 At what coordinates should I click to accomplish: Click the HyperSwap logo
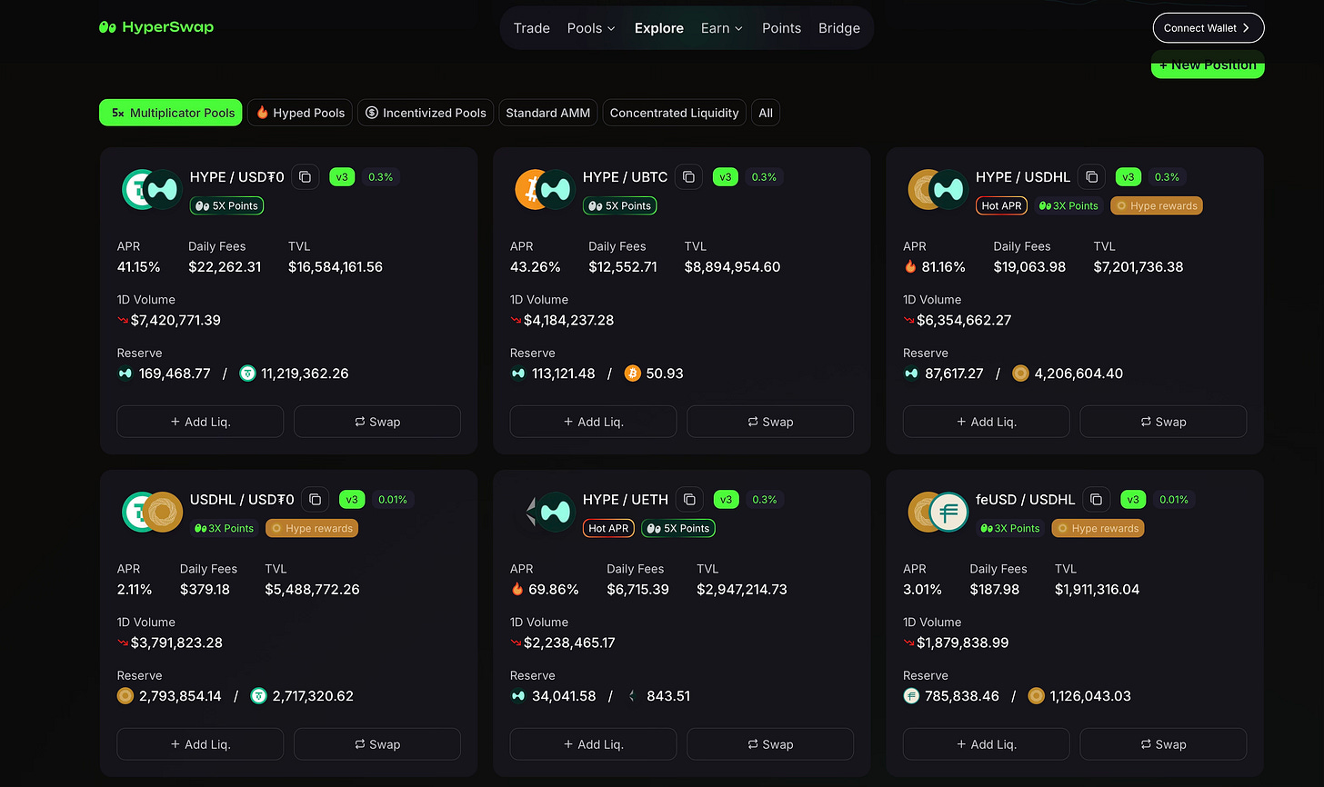(x=156, y=27)
